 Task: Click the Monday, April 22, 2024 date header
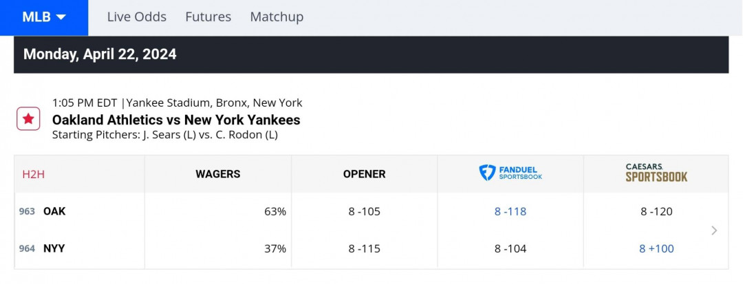click(100, 54)
